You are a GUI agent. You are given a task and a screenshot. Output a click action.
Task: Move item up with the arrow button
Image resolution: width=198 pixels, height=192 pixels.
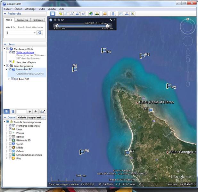30,111
